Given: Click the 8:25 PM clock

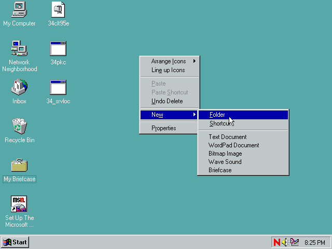Looking at the screenshot, I should coord(315,242).
